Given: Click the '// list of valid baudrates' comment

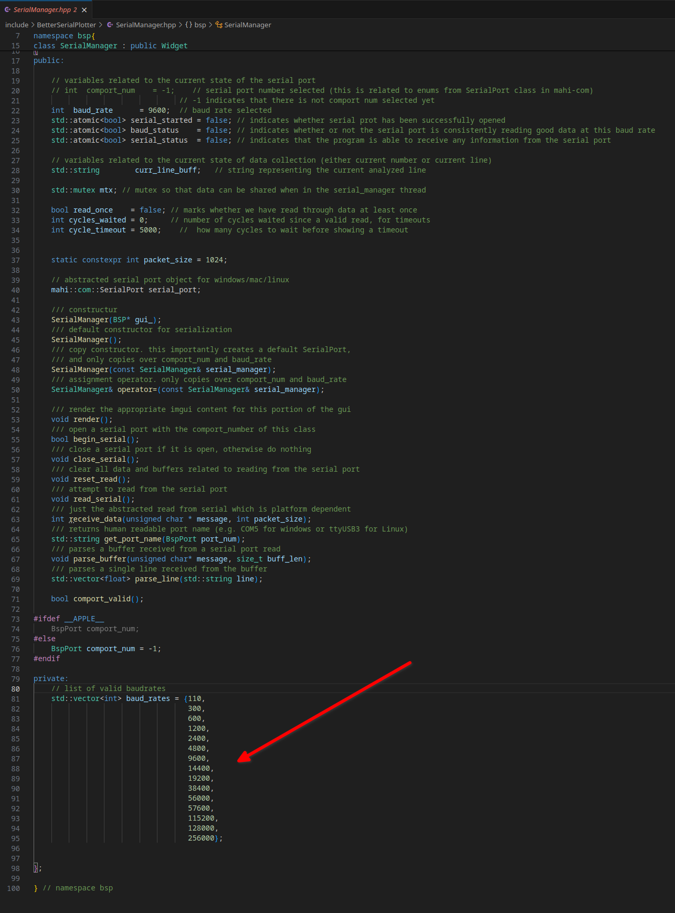Looking at the screenshot, I should [x=109, y=689].
